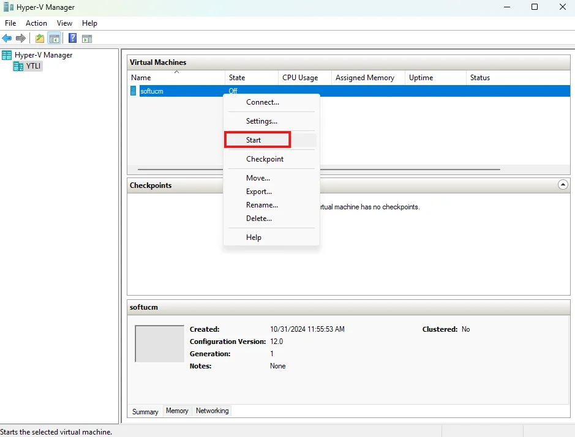Open the File menu
575x437 pixels.
(x=10, y=23)
